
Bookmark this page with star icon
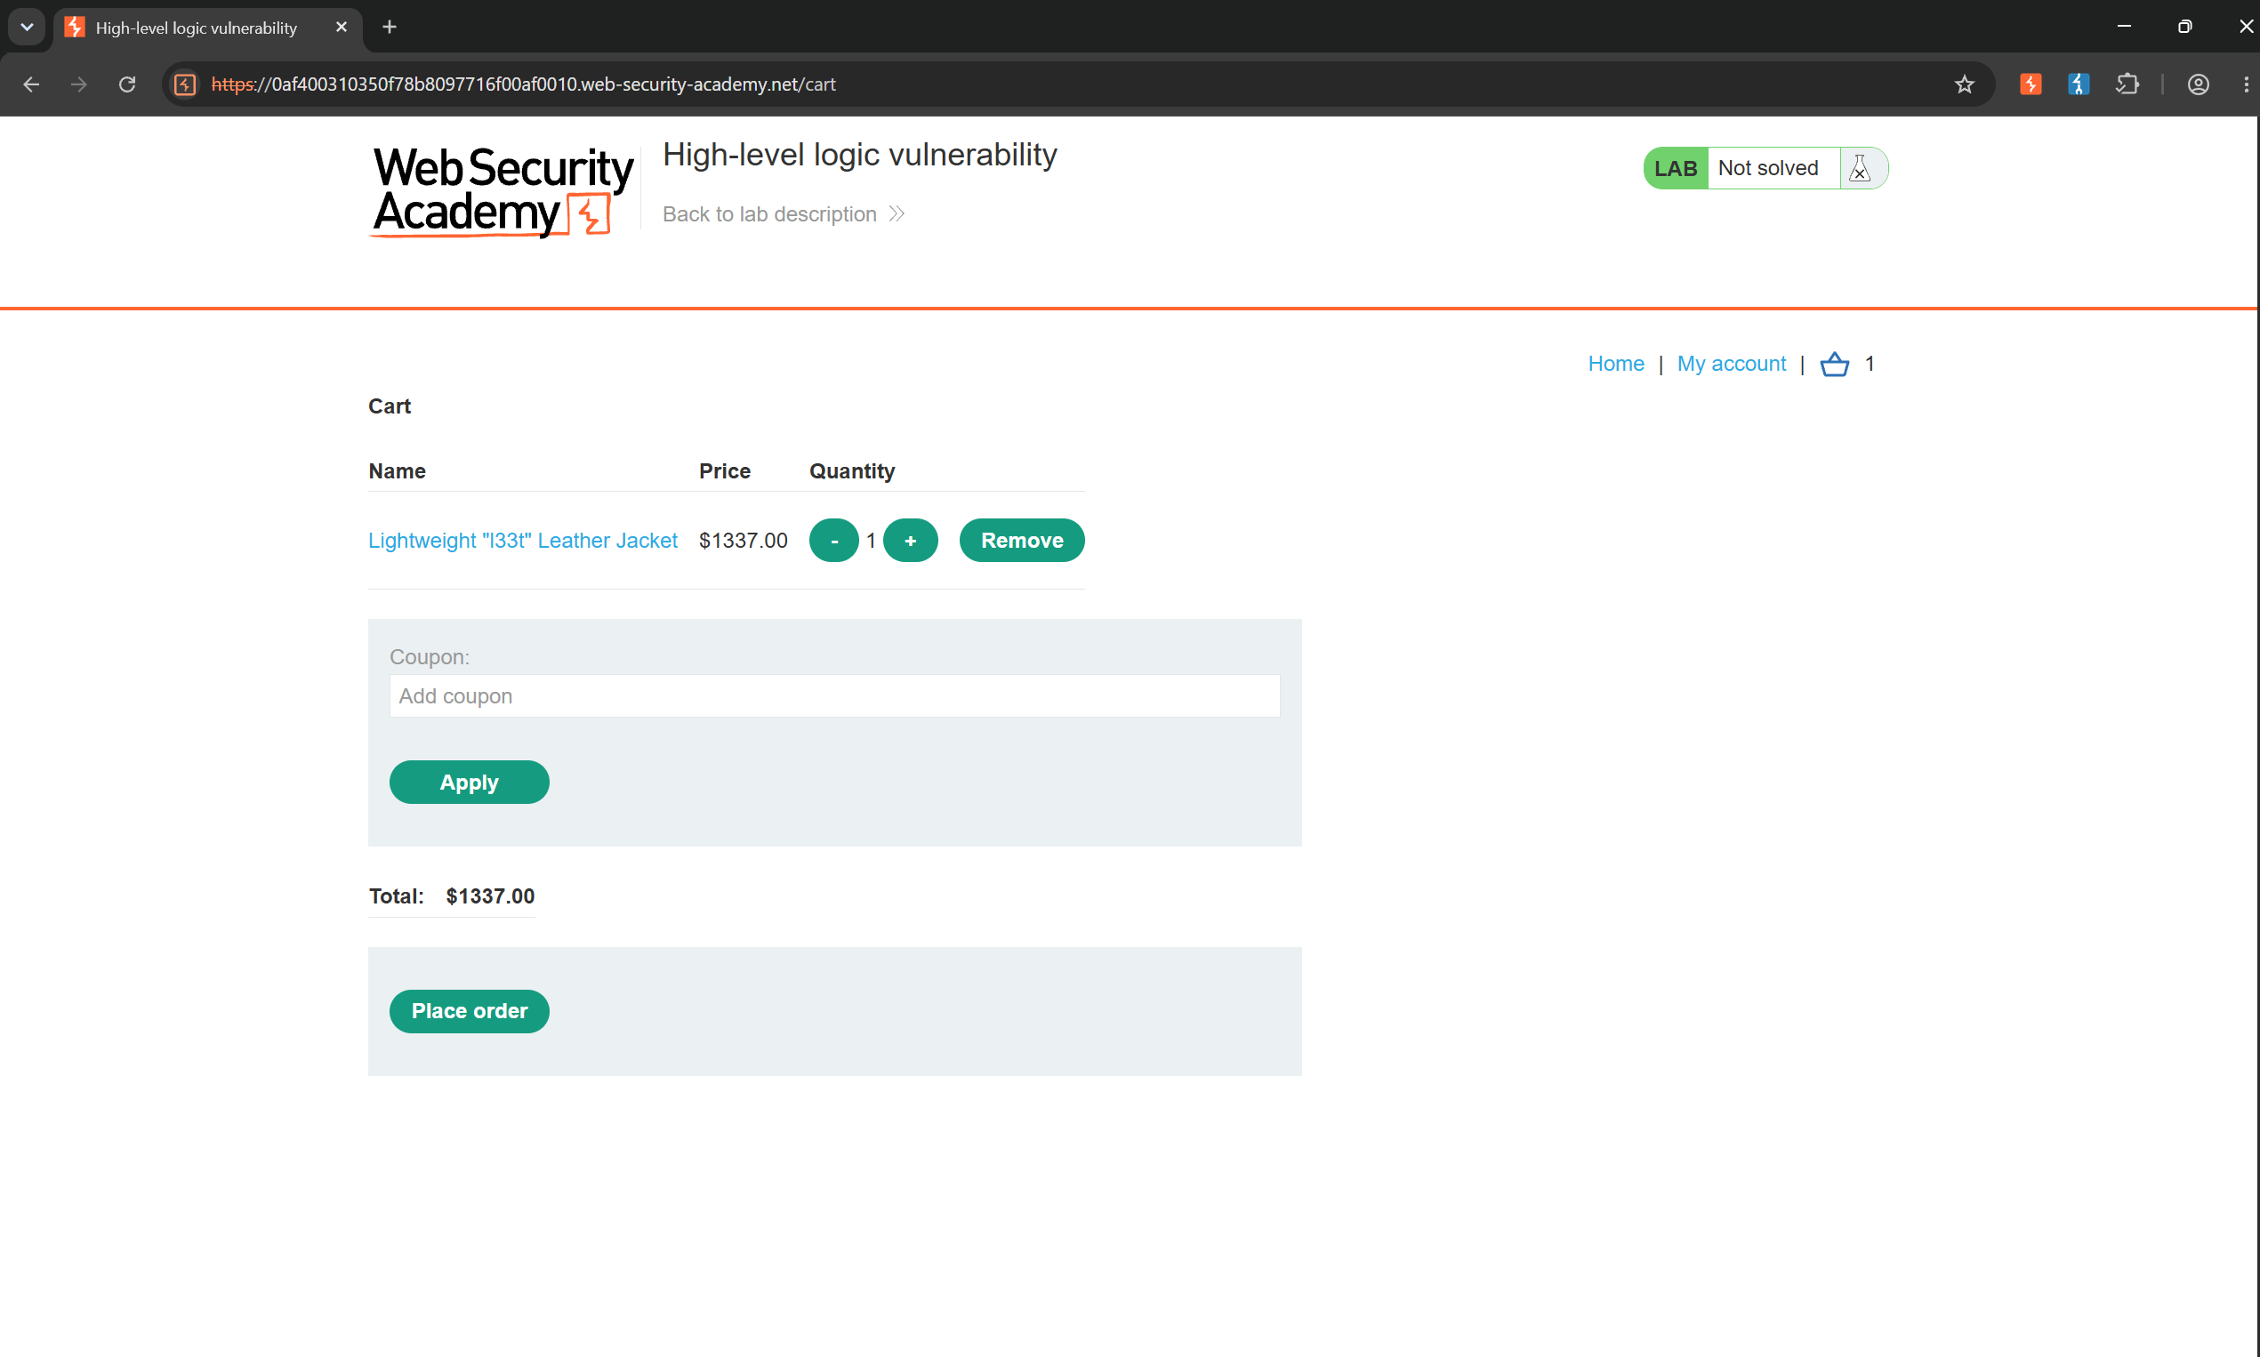tap(1964, 84)
